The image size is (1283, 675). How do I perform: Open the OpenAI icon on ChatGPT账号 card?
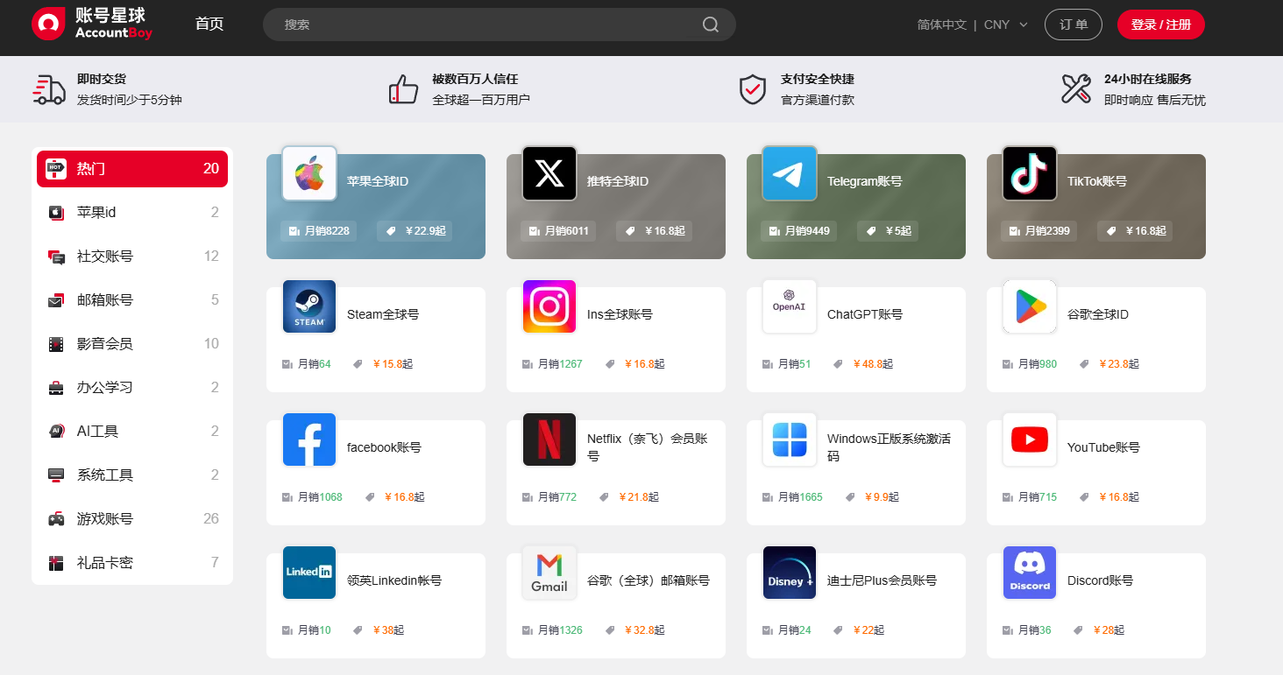(x=789, y=306)
